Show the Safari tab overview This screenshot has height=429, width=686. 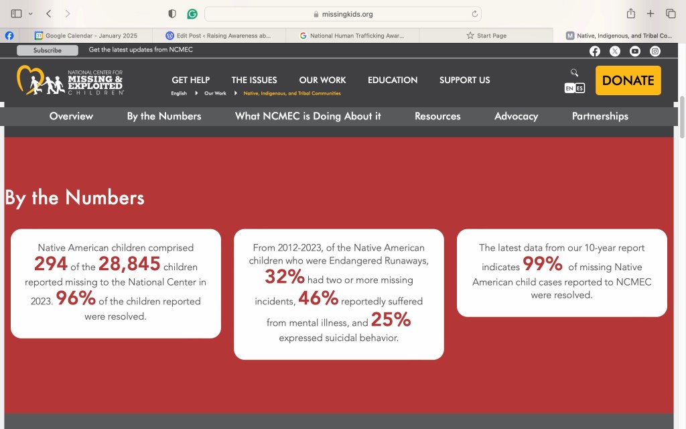[670, 13]
